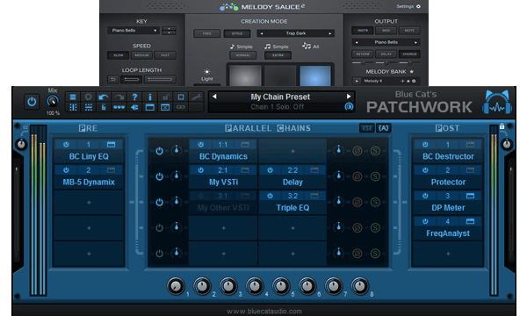Toggle power for parallel chain 1
This screenshot has height=316, width=527.
159,151
